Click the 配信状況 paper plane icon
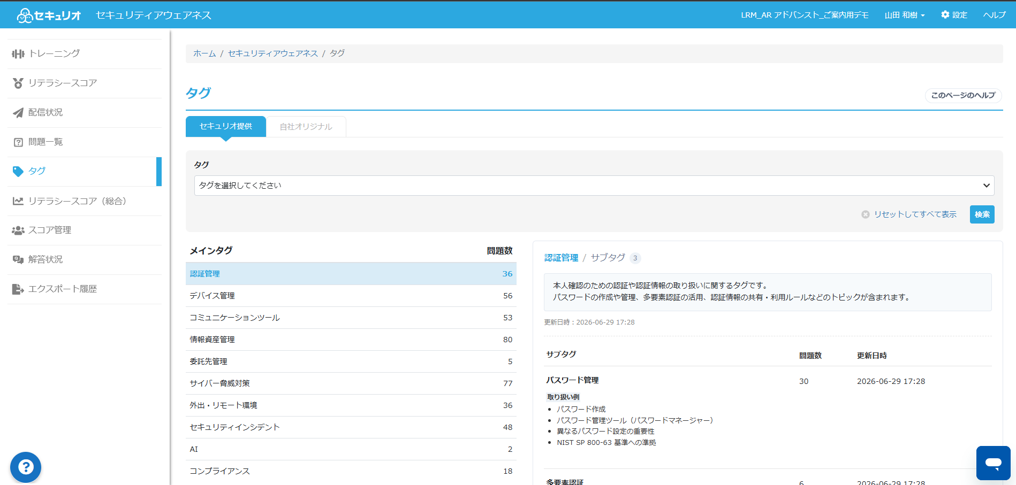 [x=18, y=113]
